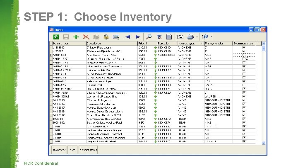Screen dimensions: 298x168
Task: Click the padlock toolbar icon
Action: 106,37
